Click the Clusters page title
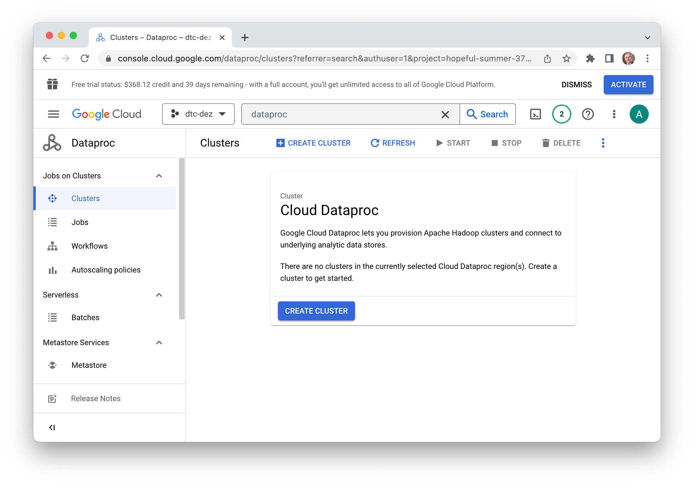Image resolution: width=694 pixels, height=486 pixels. coord(220,143)
